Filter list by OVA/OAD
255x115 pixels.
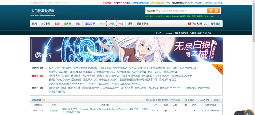click(204, 100)
